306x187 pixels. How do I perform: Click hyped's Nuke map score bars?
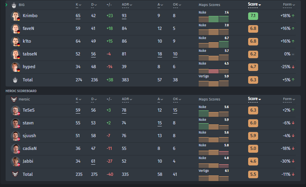(x=213, y=71)
